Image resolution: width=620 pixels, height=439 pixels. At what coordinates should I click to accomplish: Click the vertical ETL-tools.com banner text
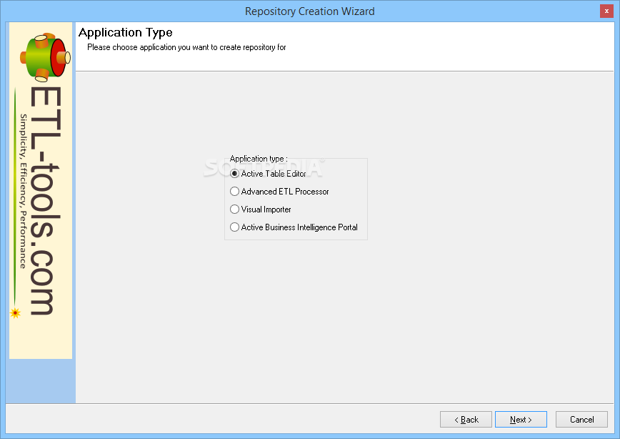point(42,200)
